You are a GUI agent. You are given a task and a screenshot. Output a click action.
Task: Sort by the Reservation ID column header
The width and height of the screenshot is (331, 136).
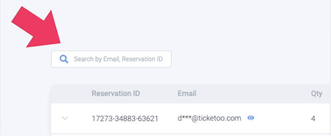(116, 94)
